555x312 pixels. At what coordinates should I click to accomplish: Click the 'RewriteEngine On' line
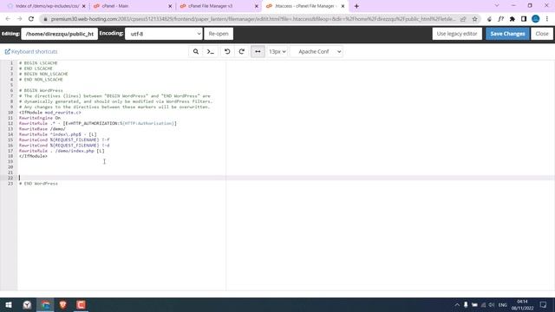coord(40,118)
